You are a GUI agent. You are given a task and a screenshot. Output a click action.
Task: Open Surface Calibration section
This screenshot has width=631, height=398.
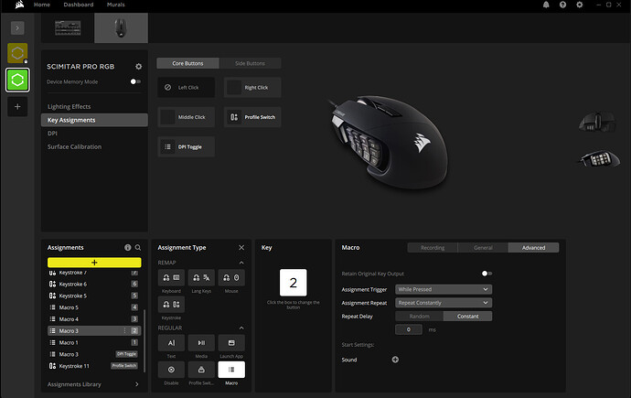(74, 146)
